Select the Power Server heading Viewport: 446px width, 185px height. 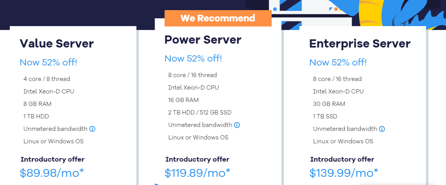pyautogui.click(x=203, y=40)
